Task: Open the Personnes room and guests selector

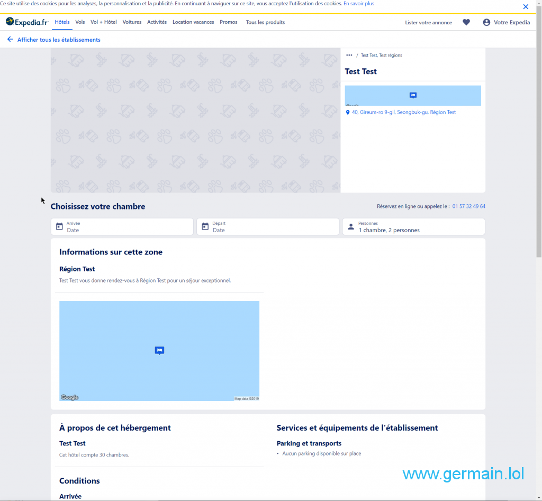Action: 413,226
